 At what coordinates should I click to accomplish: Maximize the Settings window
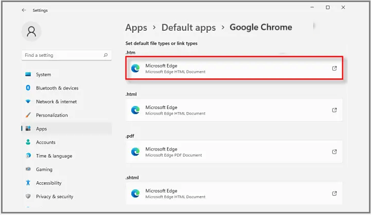point(328,7)
